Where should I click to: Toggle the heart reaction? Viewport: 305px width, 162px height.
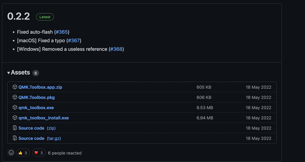tap(39, 153)
